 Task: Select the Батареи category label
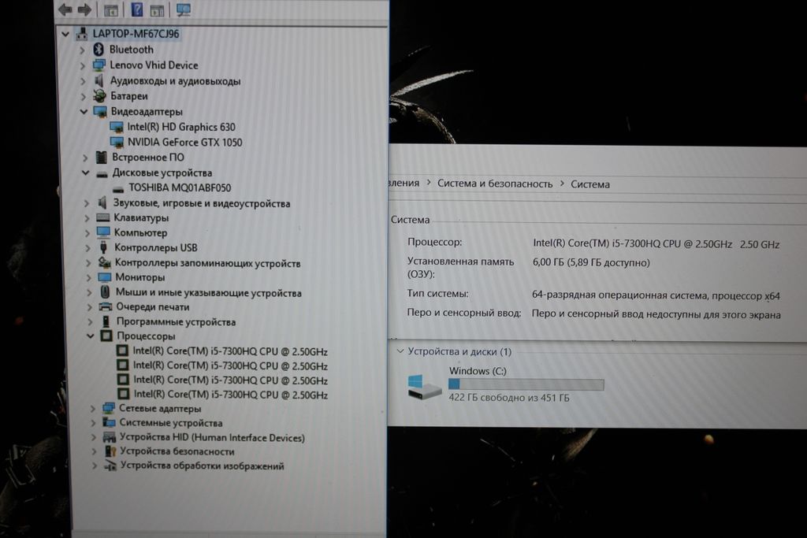pyautogui.click(x=128, y=96)
